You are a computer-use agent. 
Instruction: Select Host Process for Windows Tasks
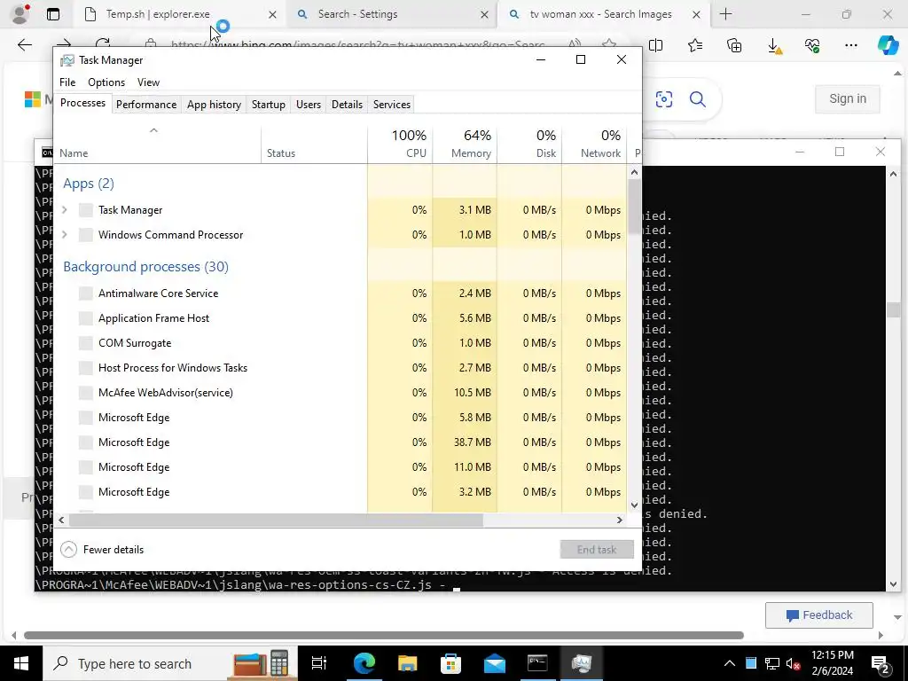tap(340, 368)
